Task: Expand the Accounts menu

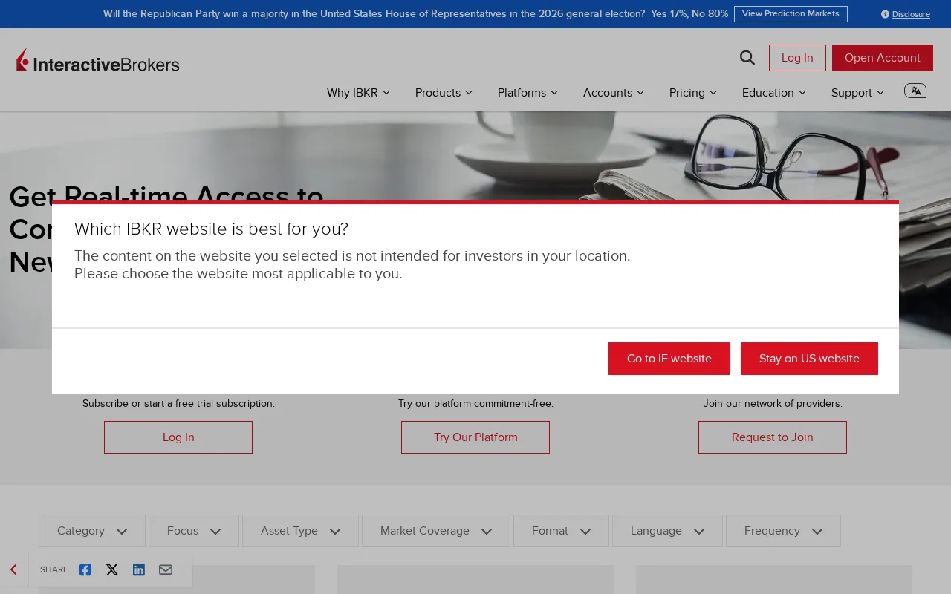Action: 614,93
